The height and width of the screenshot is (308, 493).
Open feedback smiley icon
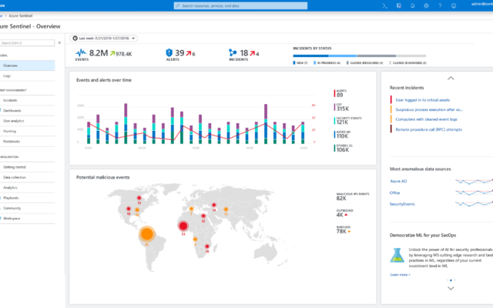(454, 5)
